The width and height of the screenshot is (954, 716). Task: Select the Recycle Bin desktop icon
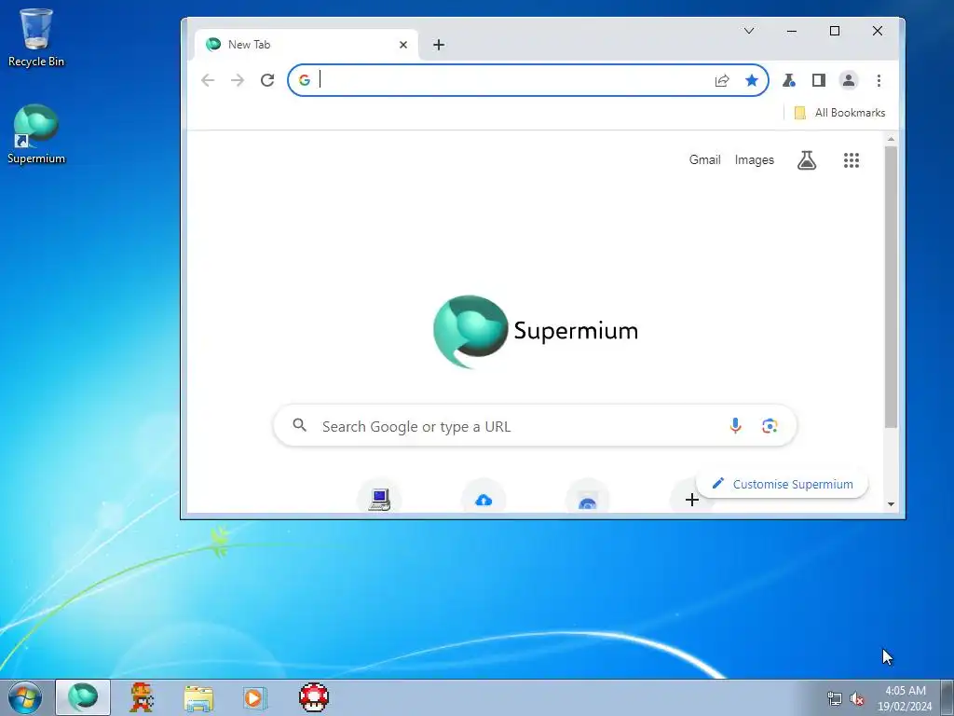[36, 37]
